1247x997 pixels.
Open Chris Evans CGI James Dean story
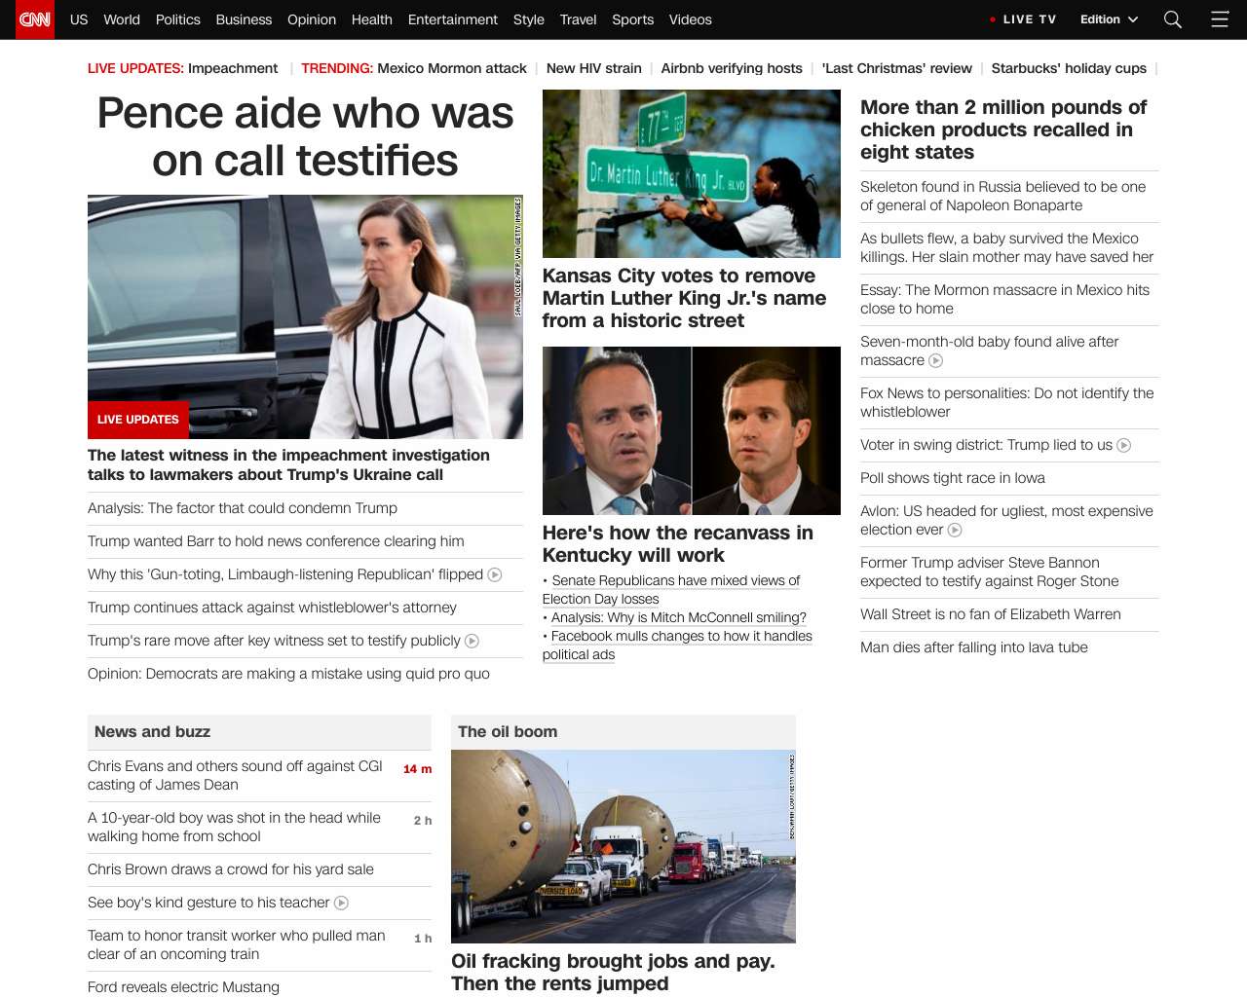(x=235, y=775)
